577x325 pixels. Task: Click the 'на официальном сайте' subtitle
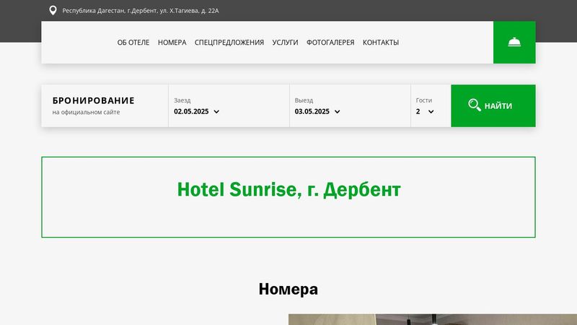(86, 112)
